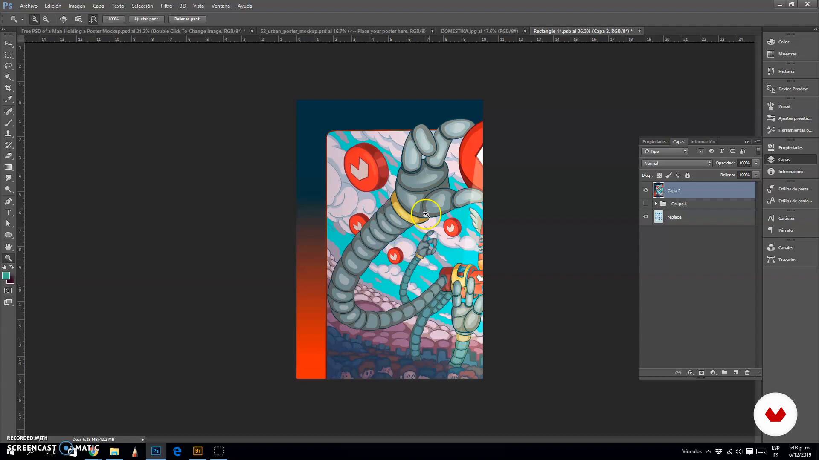
Task: Select the Horizontal Type tool
Action: (x=8, y=213)
